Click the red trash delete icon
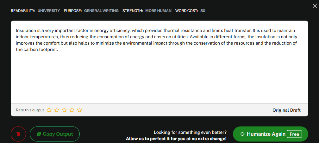Viewport: 319px width, 143px height. coord(18,134)
